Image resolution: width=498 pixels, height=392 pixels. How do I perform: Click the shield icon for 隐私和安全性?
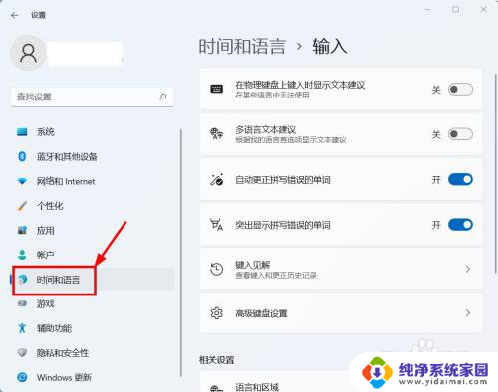coord(22,352)
